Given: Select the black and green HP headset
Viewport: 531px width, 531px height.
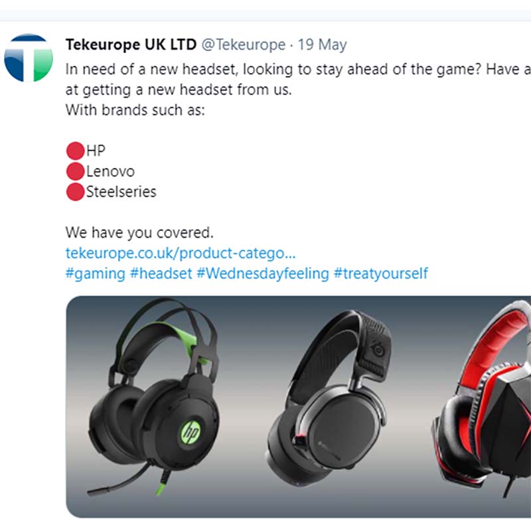Looking at the screenshot, I should [x=154, y=397].
